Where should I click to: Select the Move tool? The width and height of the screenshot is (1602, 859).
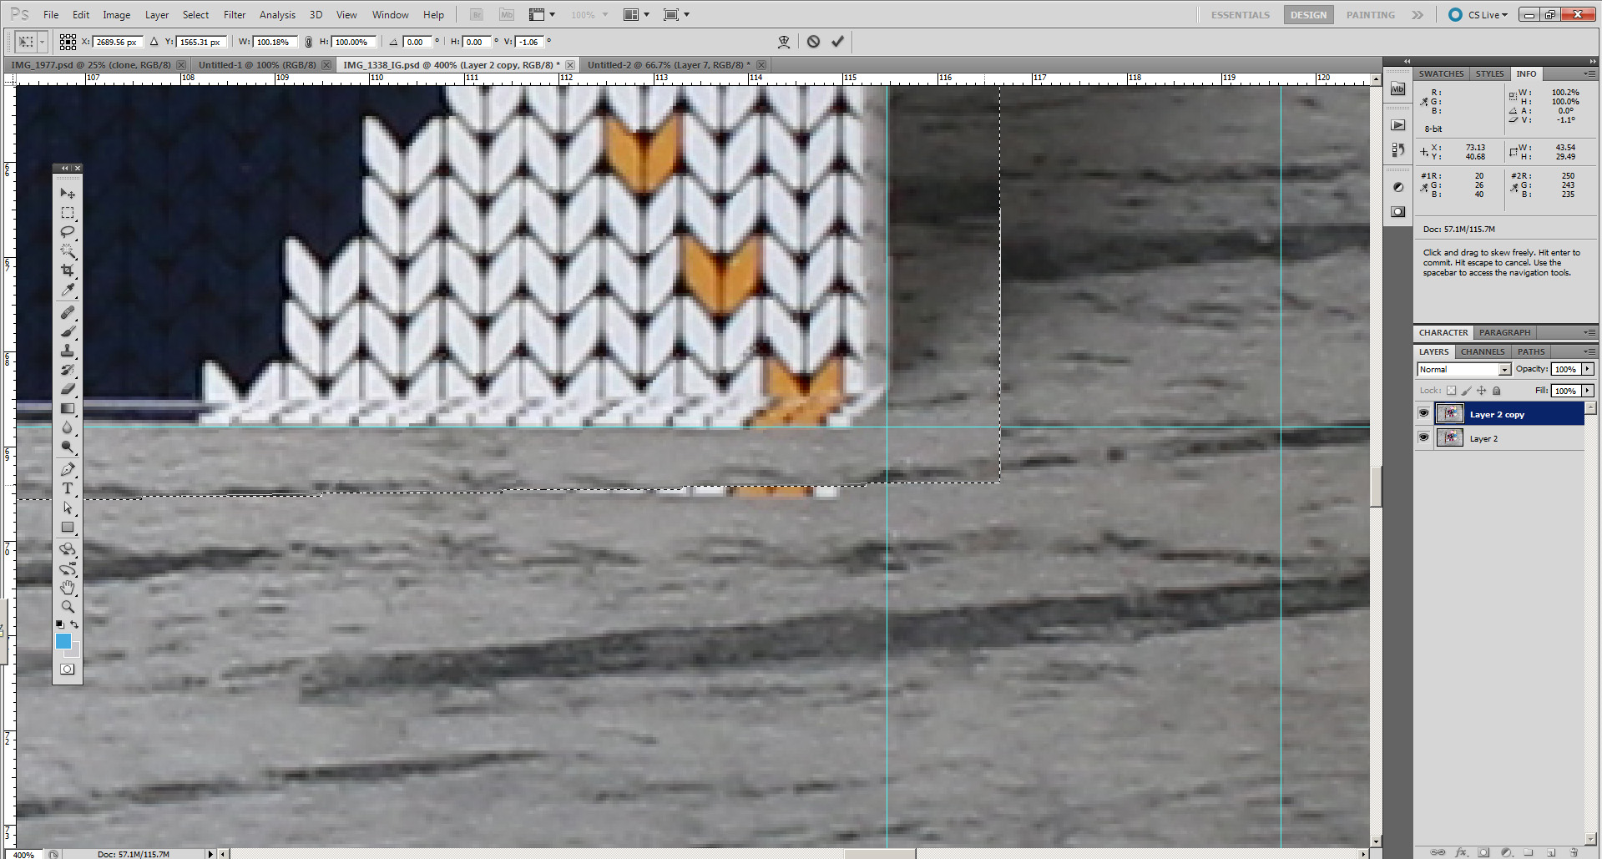(x=68, y=193)
